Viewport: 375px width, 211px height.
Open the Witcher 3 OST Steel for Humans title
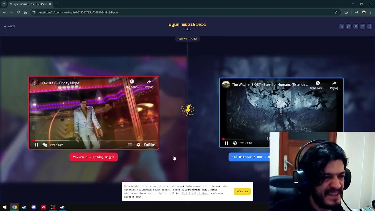(270, 85)
